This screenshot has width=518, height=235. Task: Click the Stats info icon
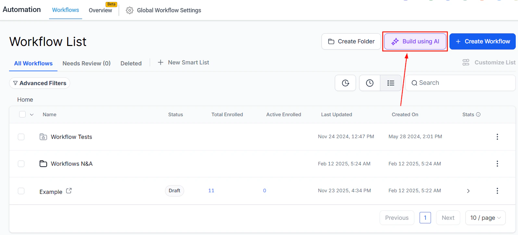tap(478, 115)
